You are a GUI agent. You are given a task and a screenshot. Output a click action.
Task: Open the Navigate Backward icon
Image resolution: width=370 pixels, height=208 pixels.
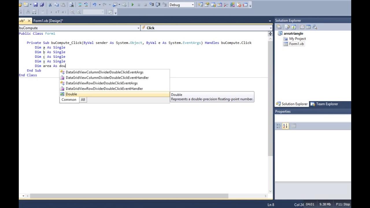coord(115,5)
